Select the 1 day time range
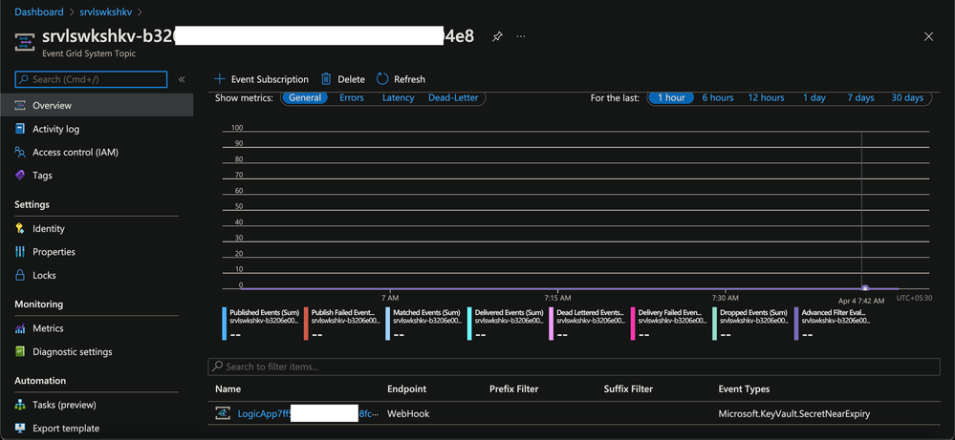This screenshot has height=440, width=955. (814, 98)
